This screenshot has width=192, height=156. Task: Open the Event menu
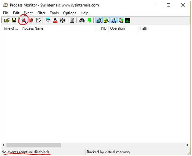click(28, 13)
